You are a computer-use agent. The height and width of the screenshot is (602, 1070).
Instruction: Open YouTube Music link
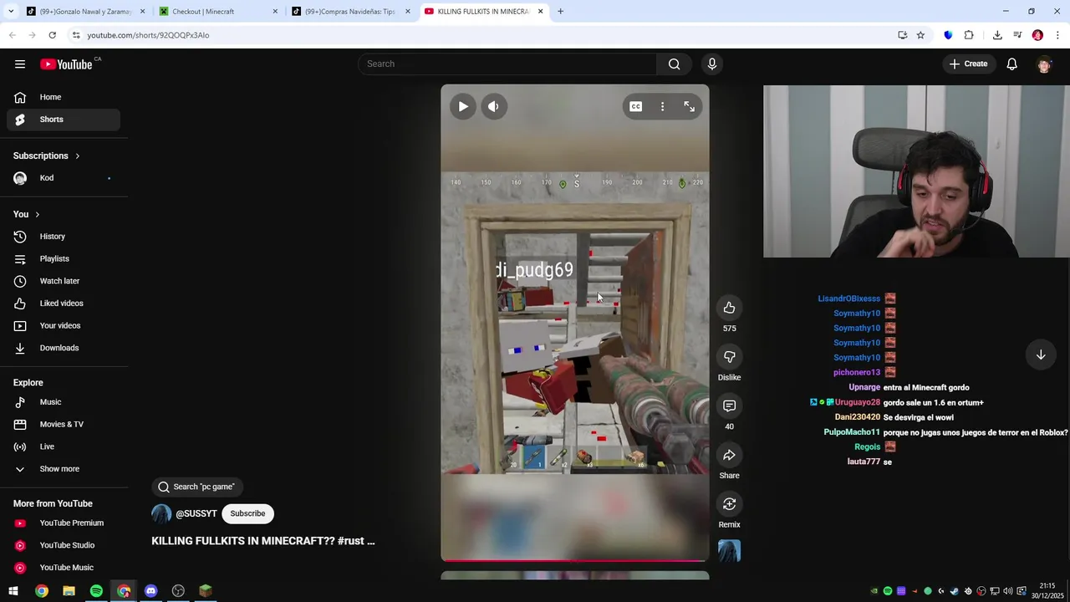[64, 568]
